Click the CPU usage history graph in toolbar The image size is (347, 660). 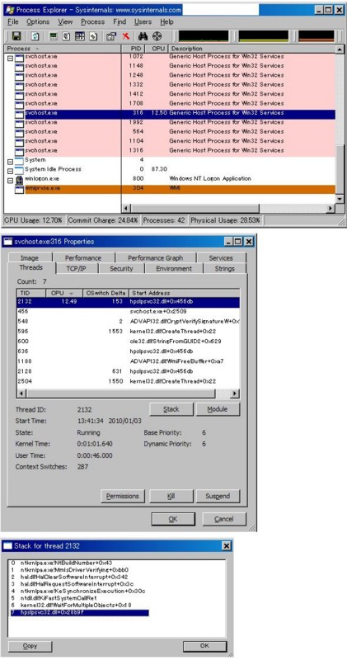tap(204, 36)
